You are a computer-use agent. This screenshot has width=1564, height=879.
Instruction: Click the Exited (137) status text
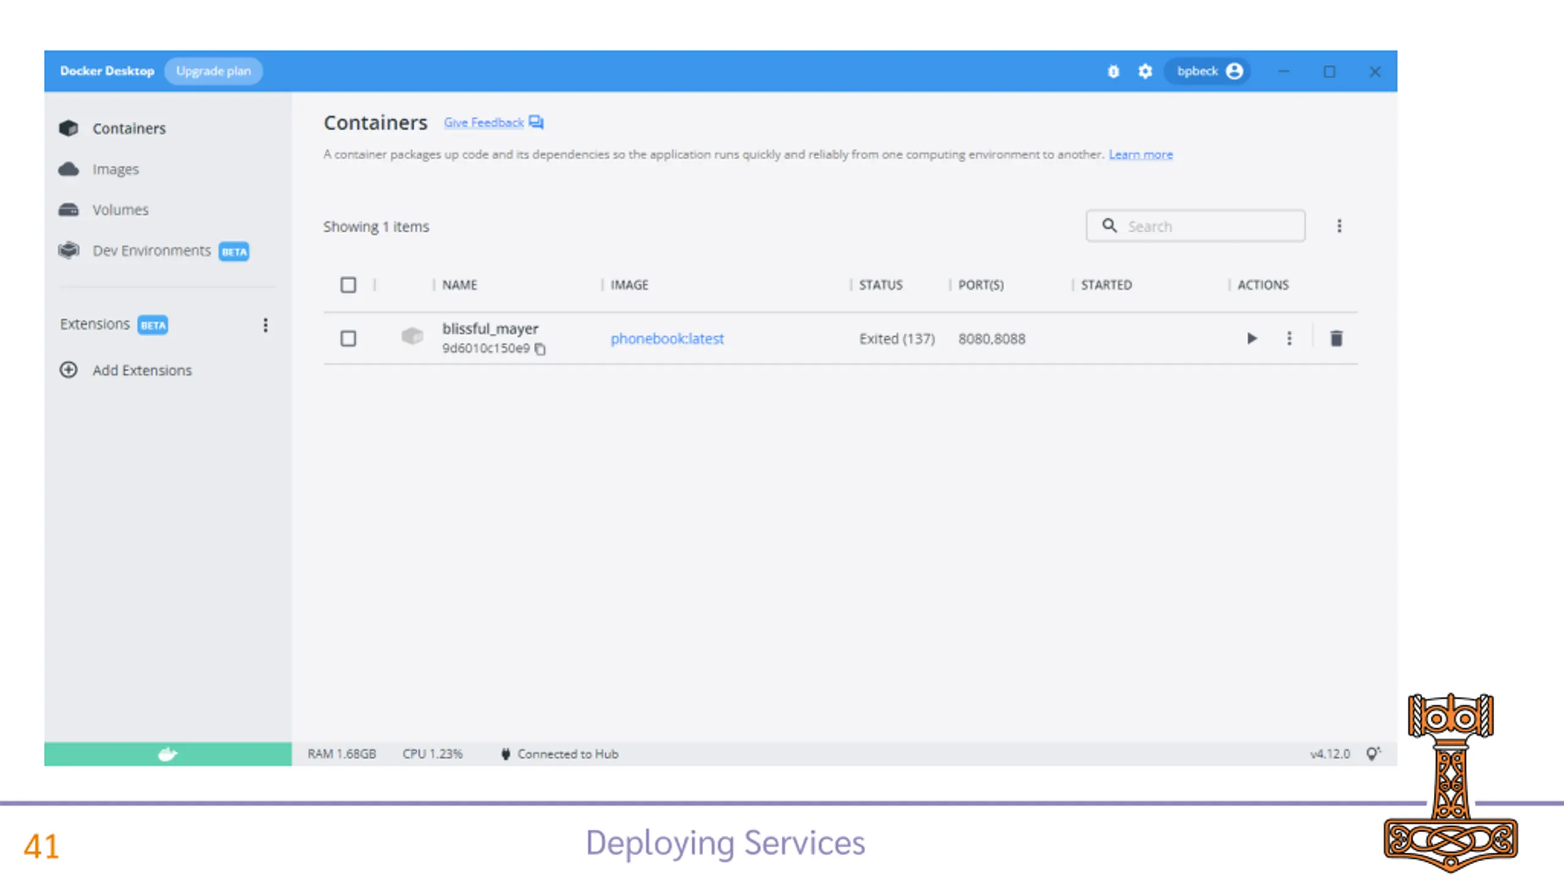click(x=897, y=339)
